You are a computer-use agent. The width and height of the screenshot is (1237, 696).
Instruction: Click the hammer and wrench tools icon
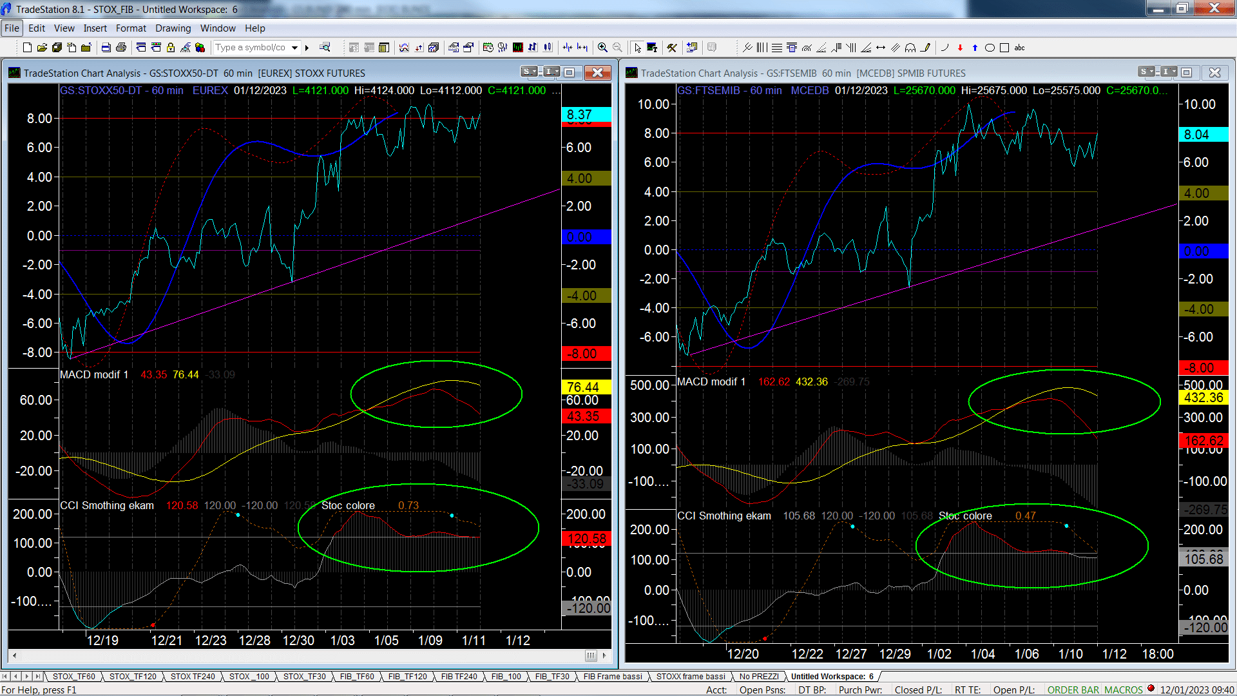[x=672, y=48]
